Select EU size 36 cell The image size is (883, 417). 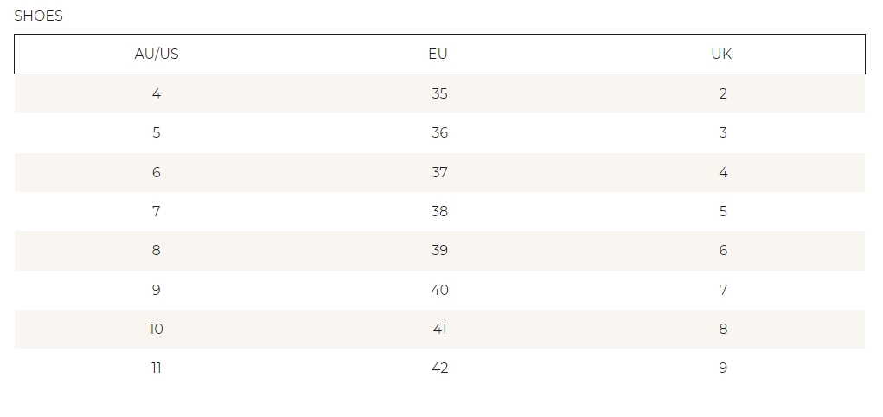point(439,132)
